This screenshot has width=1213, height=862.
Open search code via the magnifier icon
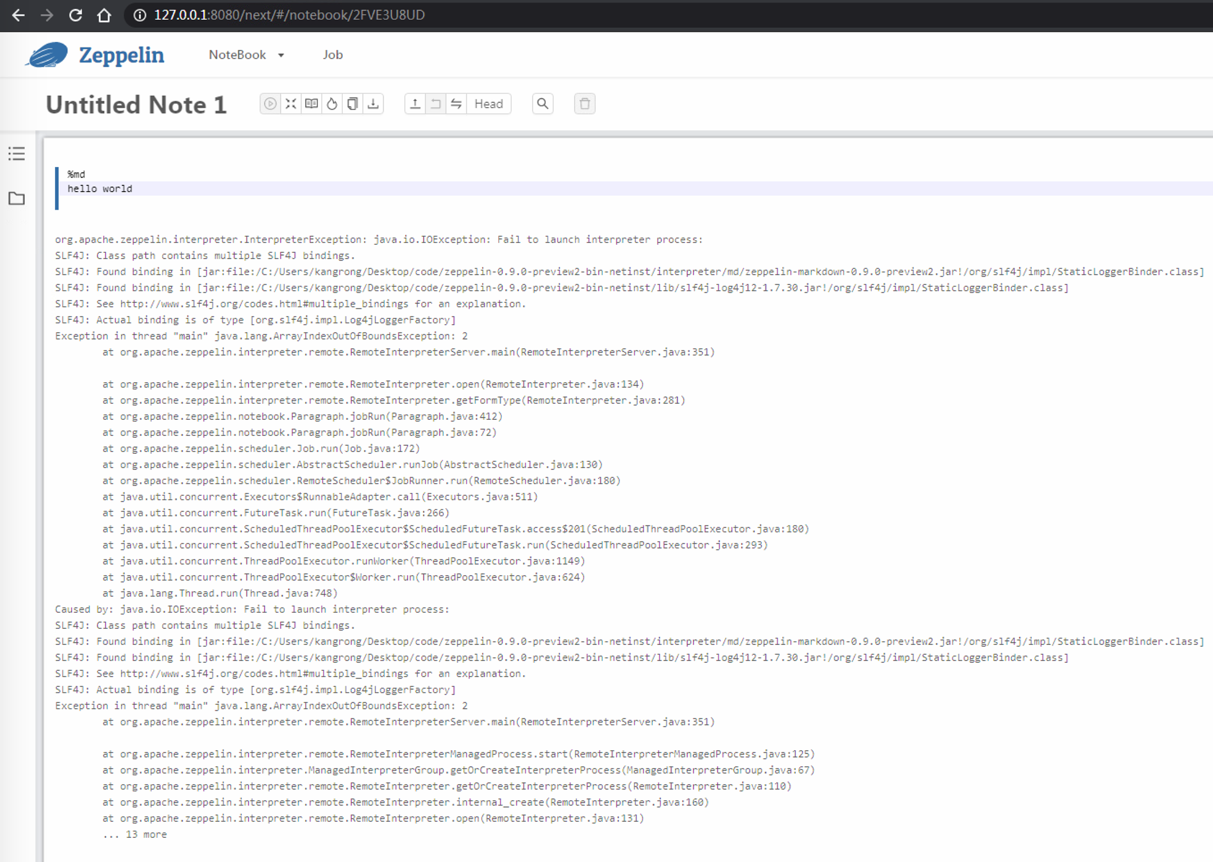point(543,104)
